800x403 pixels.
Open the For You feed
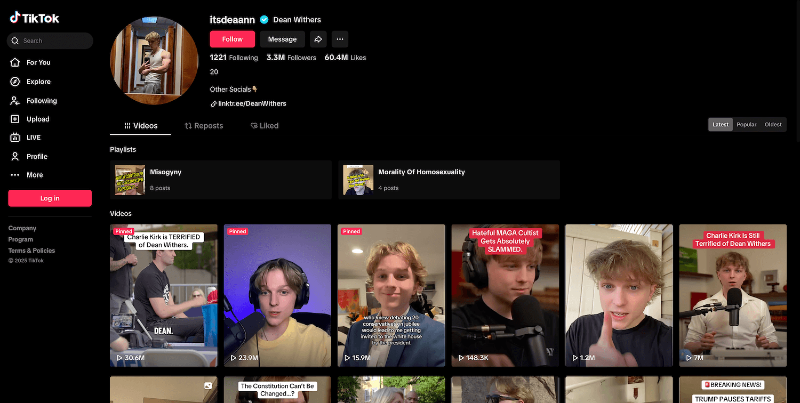[38, 62]
